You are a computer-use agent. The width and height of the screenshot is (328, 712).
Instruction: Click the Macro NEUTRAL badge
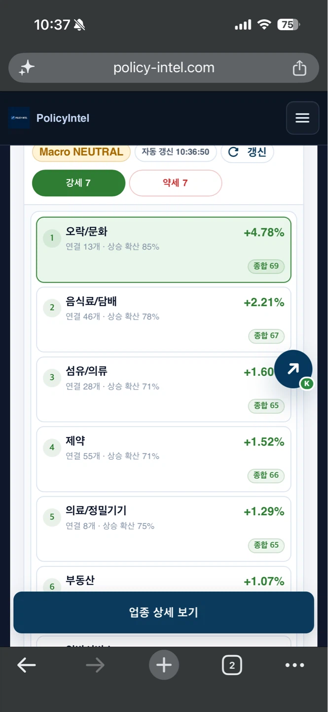tap(81, 152)
